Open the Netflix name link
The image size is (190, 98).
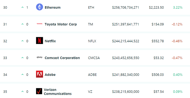(50, 41)
